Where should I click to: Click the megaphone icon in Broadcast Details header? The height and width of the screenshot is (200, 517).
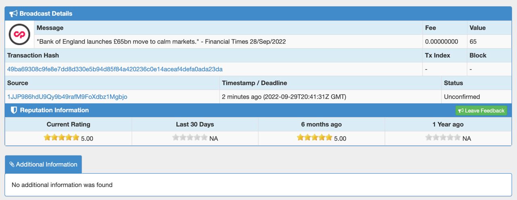13,14
